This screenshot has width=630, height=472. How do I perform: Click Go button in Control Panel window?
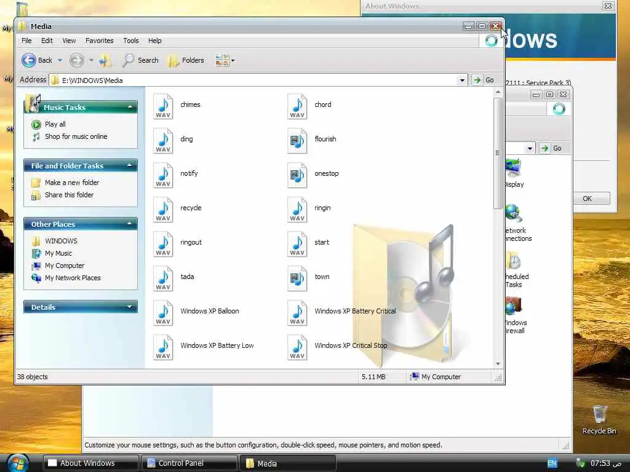(552, 149)
